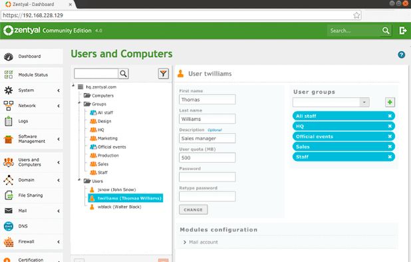Click the Firewall brick icon

(9, 241)
